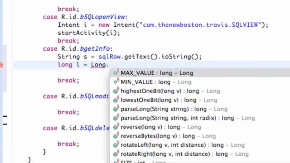Screen dimensions: 290x163
Task: Click the static field icon beside MAX_VALUE
Action: coord(116,72)
